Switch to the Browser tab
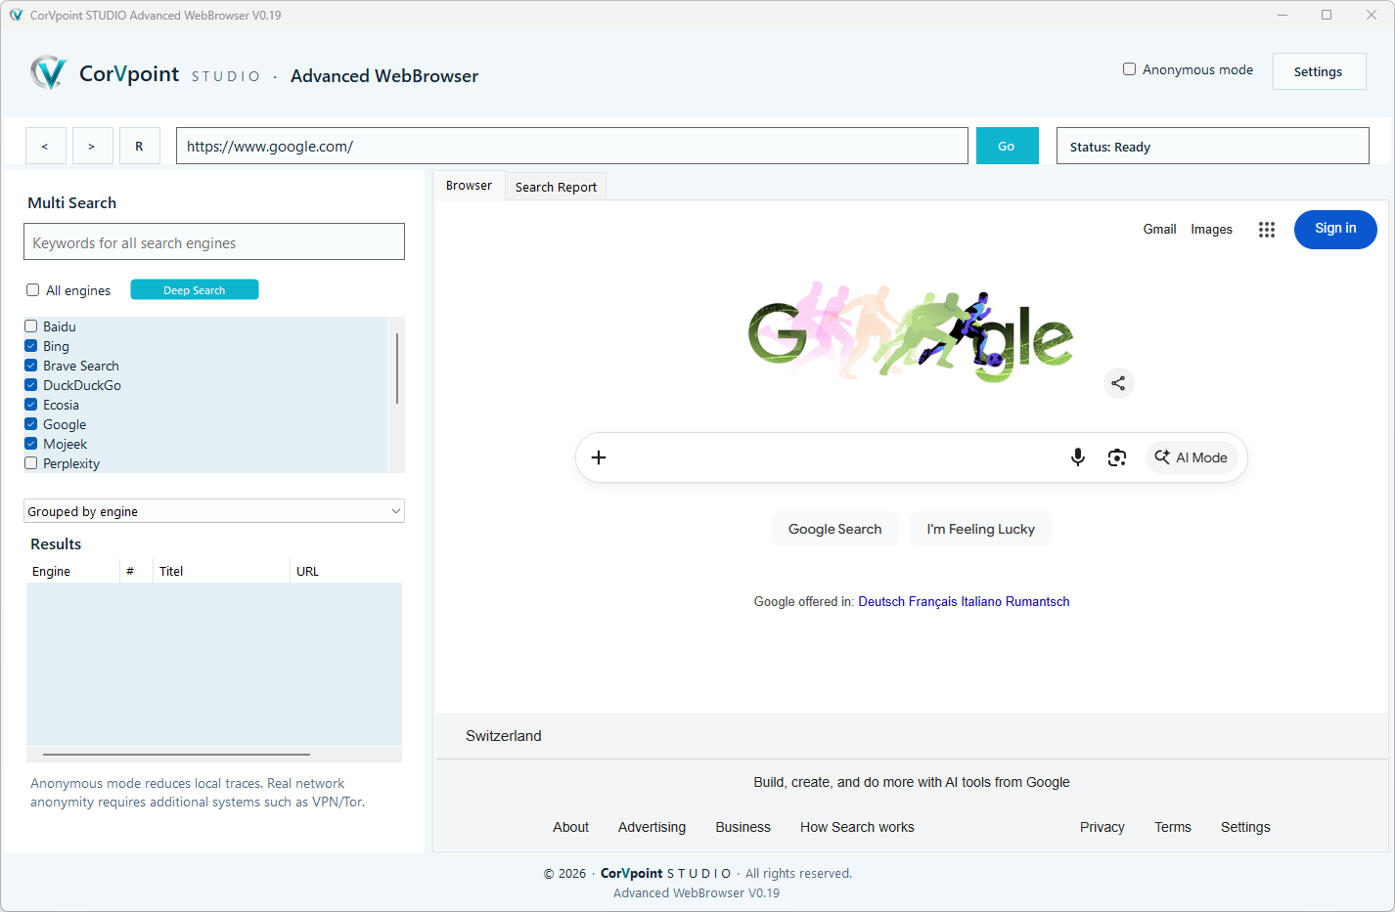The width and height of the screenshot is (1395, 912). pyautogui.click(x=469, y=186)
